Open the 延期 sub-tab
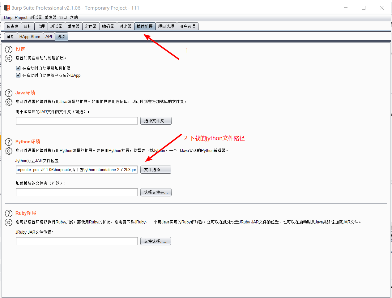 coord(10,36)
